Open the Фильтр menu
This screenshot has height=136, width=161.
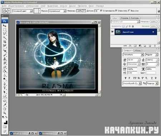tap(63, 6)
